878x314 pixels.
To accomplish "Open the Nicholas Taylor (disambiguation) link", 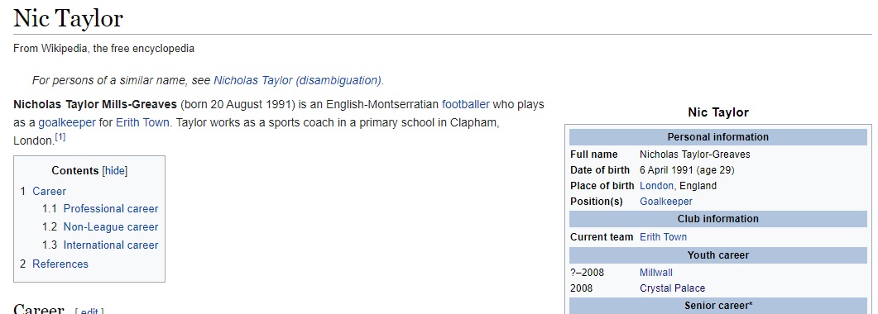I will (x=298, y=80).
